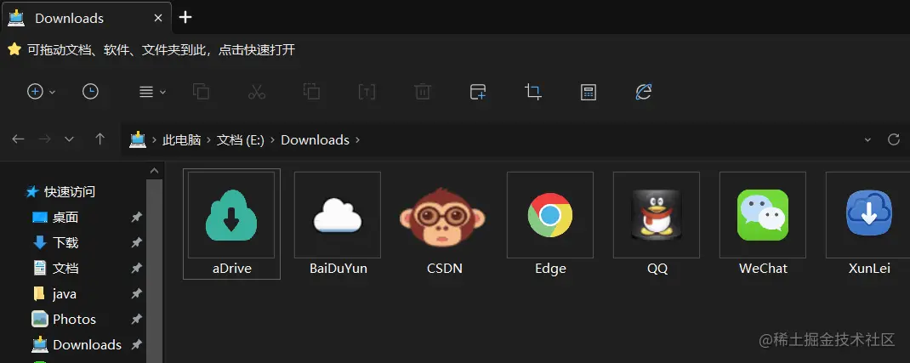Click the Rename icon in toolbar
The width and height of the screenshot is (910, 363).
tap(367, 92)
